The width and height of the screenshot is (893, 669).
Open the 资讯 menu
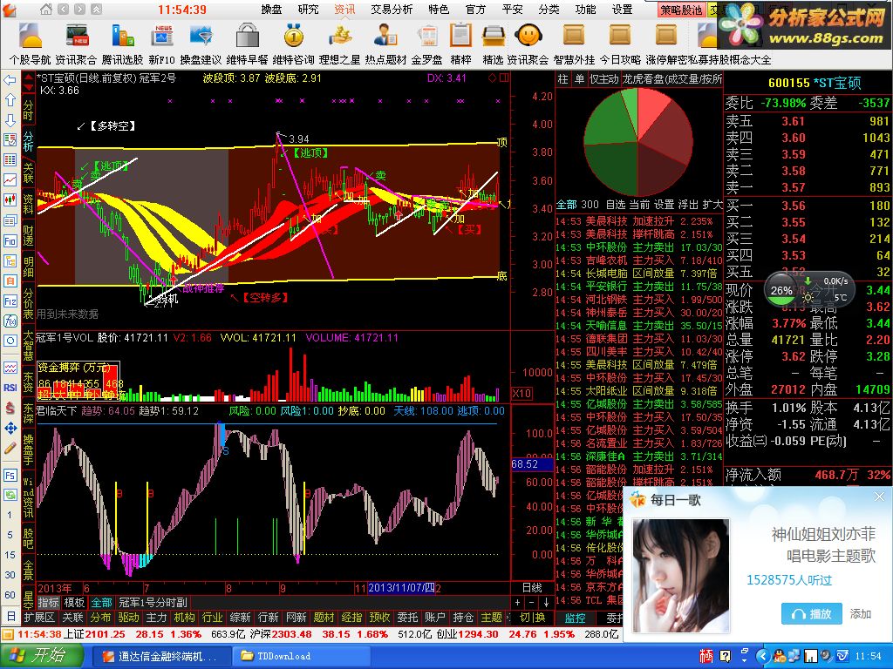[344, 9]
